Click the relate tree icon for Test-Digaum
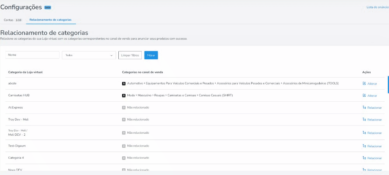389x175 pixels. click(364, 146)
